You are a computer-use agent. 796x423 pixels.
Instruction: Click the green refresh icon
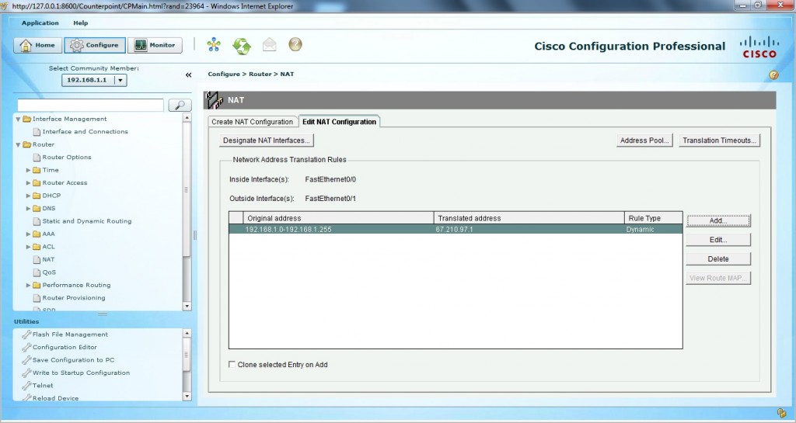click(242, 46)
